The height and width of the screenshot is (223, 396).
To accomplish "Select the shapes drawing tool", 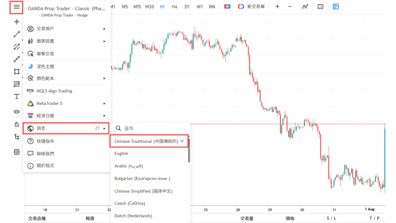I will 16,71.
